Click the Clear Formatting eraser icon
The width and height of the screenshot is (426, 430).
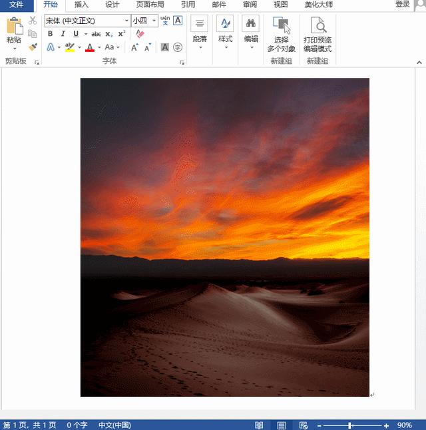click(140, 34)
